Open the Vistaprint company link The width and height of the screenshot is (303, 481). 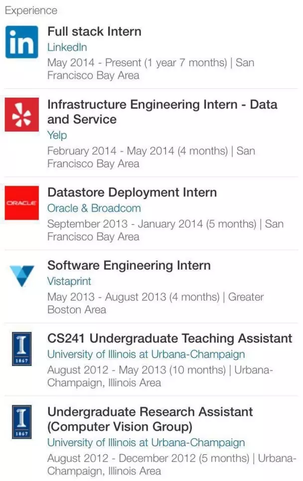point(69,281)
